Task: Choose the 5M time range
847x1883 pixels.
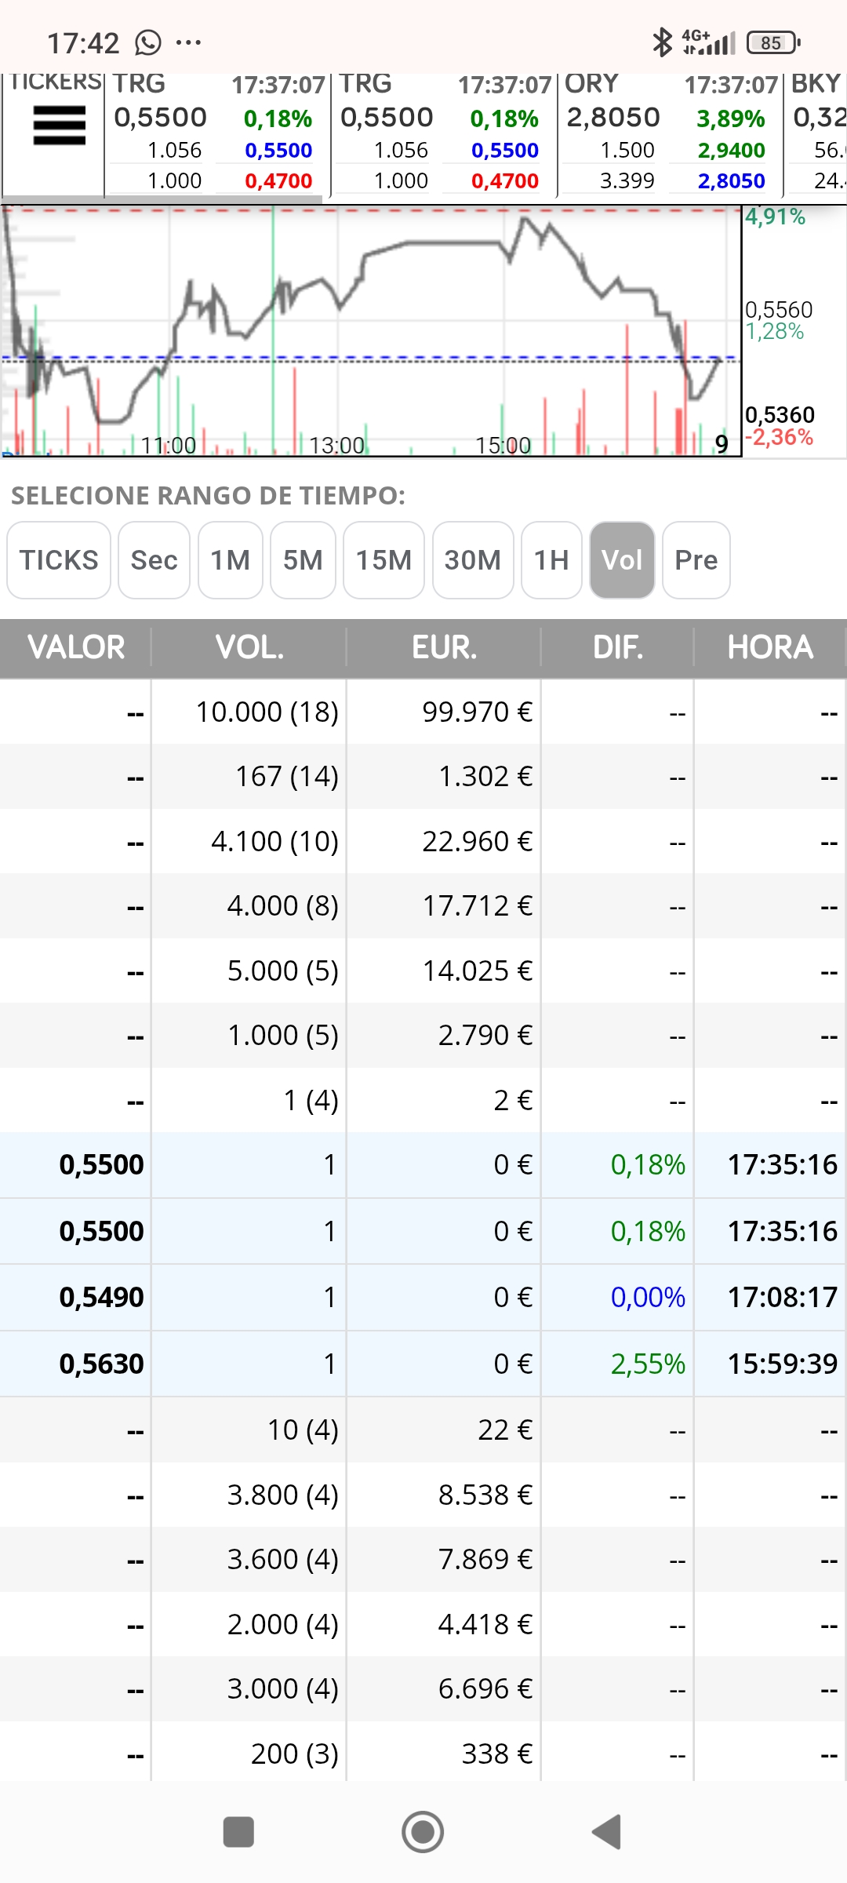Action: tap(303, 560)
